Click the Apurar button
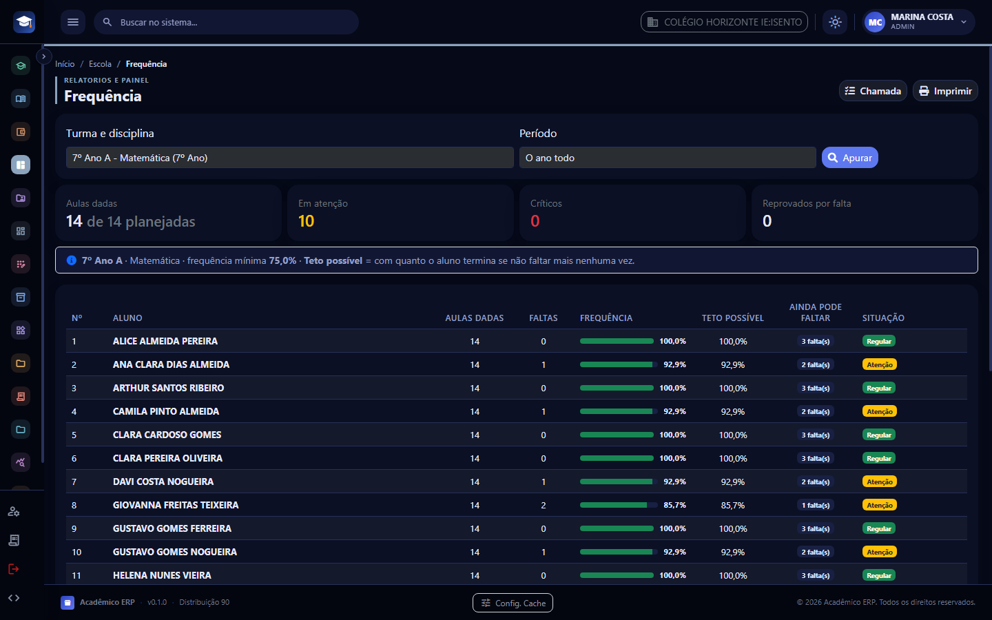The height and width of the screenshot is (620, 992). coord(850,158)
